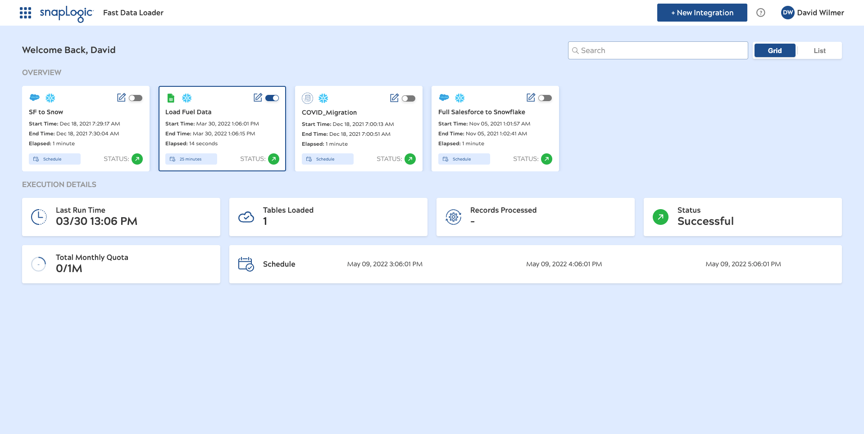Switch to List view
This screenshot has height=434, width=864.
pos(819,50)
